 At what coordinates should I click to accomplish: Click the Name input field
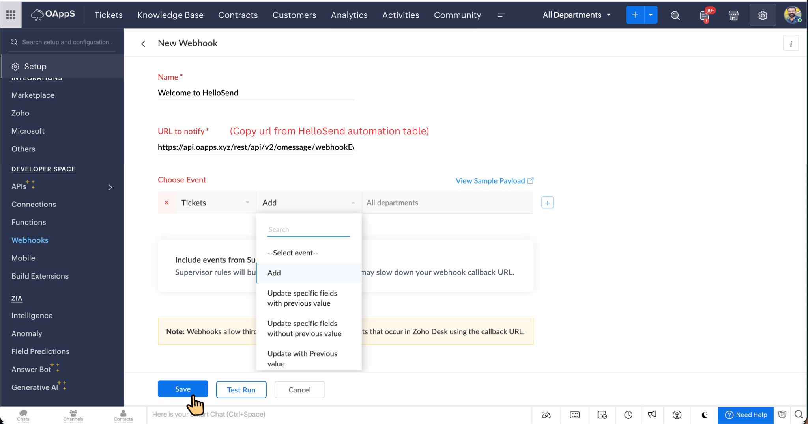tap(256, 93)
